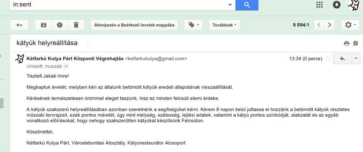Toggle the importance marker beside subject
Screen dimensions: 363x152
tap(89, 43)
